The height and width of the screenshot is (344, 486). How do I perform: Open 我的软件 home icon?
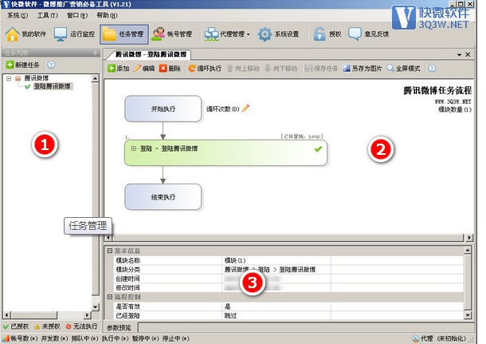pos(13,34)
